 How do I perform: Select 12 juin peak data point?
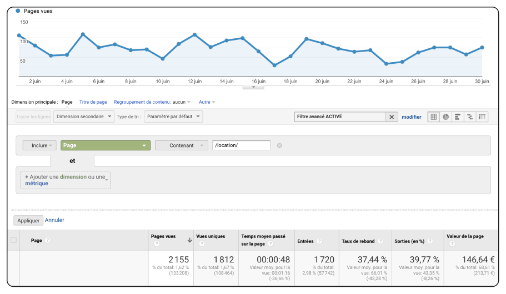(194, 34)
